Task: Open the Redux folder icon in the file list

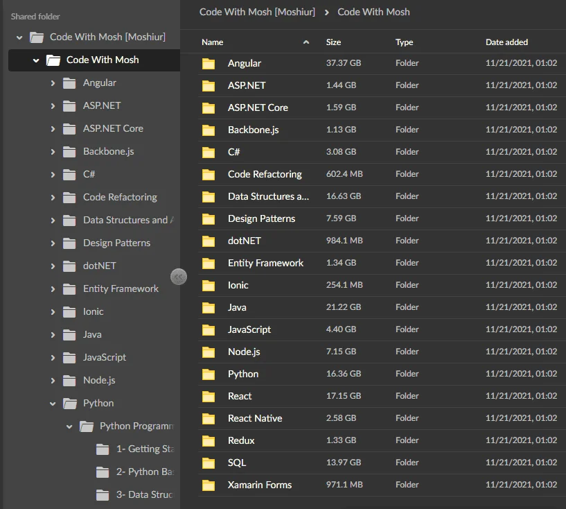Action: (x=209, y=441)
